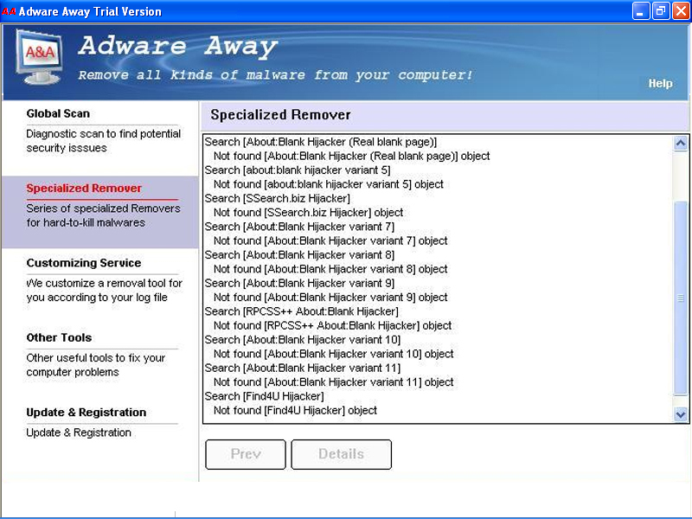This screenshot has width=692, height=519.
Task: Click the 'Specialized Remover' panel heading
Action: [x=280, y=115]
